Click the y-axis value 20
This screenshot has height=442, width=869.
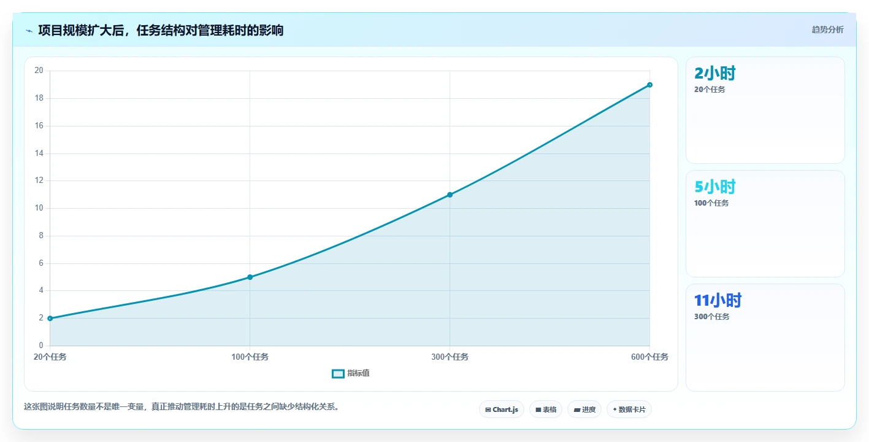39,71
